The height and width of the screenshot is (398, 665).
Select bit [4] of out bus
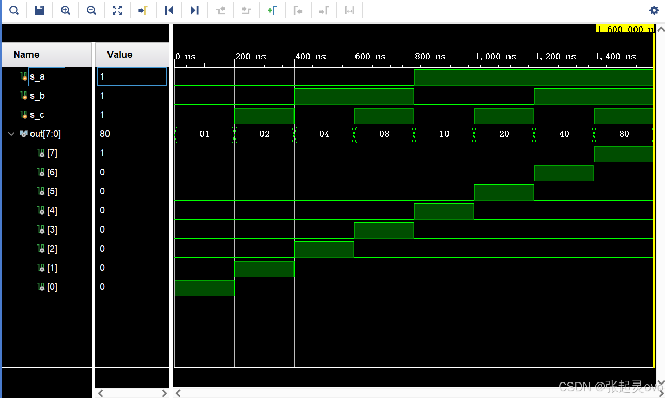pos(52,210)
